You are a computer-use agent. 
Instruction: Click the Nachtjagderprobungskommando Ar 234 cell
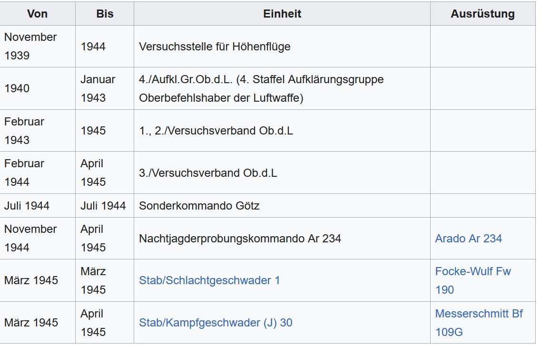click(282, 239)
